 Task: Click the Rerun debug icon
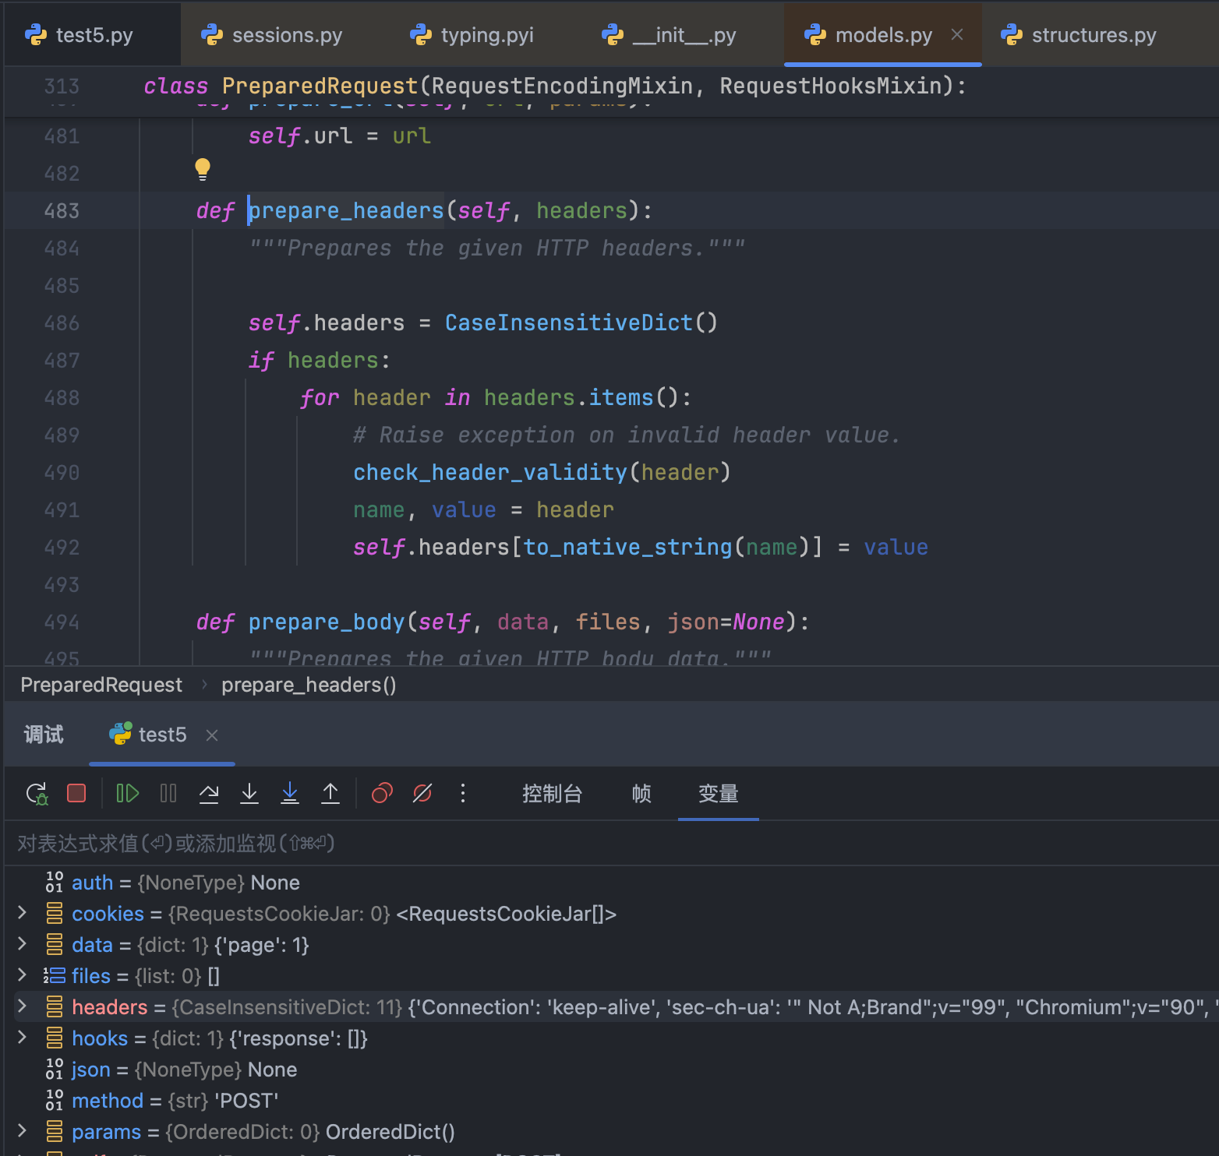click(37, 793)
